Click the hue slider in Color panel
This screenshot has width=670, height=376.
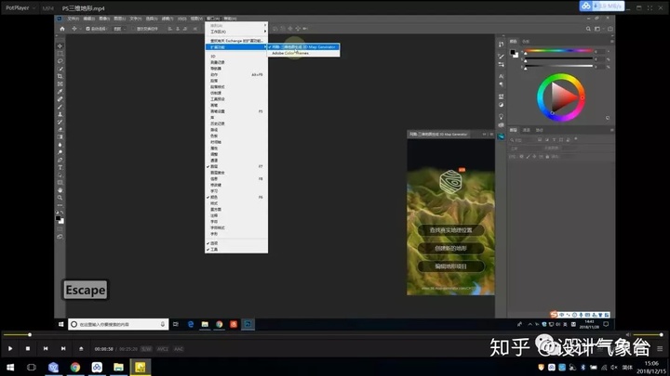pyautogui.click(x=558, y=51)
